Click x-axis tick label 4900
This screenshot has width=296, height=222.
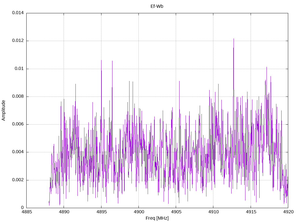[139, 212]
